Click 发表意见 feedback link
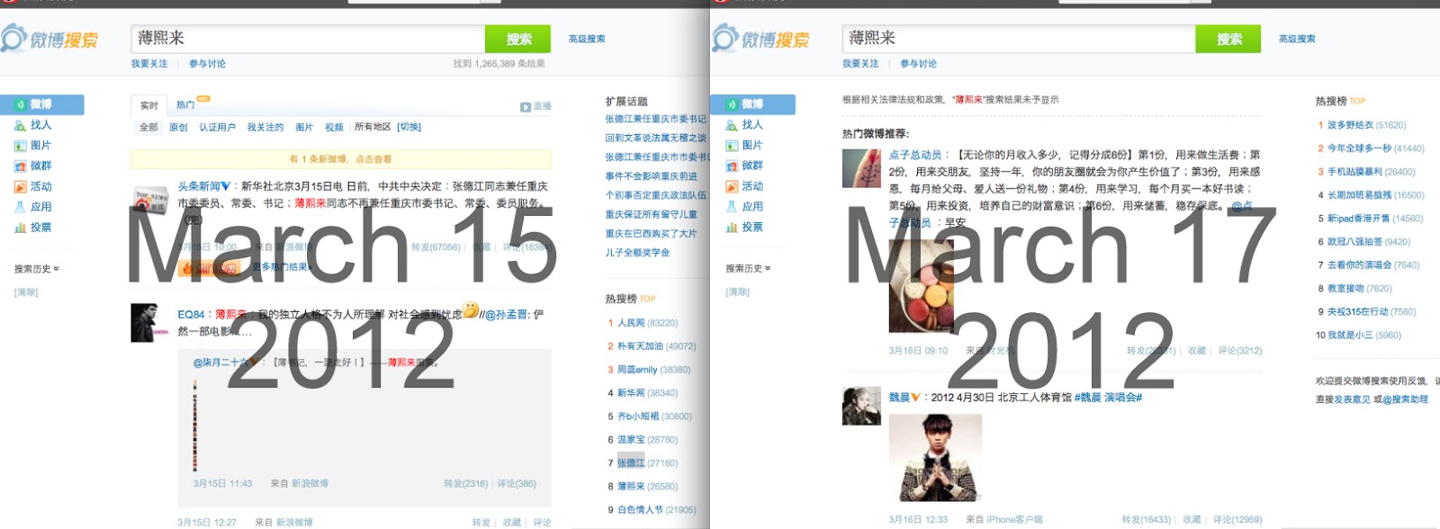The image size is (1440, 529). coord(1352,399)
